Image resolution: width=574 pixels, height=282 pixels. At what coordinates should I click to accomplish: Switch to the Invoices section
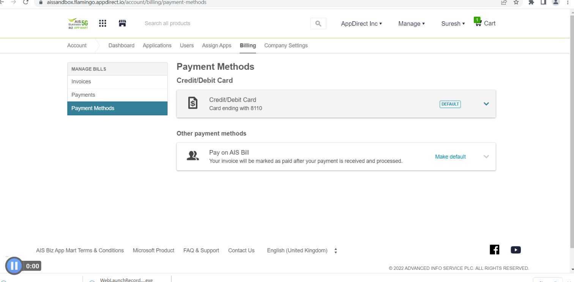pyautogui.click(x=81, y=81)
